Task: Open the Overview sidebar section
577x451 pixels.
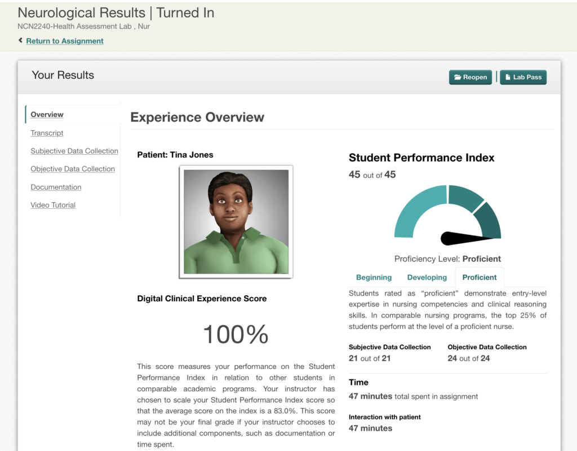Action: click(x=47, y=114)
